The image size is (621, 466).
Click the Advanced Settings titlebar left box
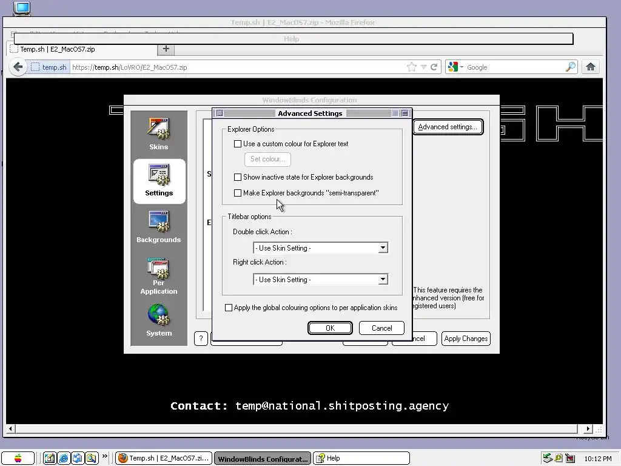(x=220, y=113)
